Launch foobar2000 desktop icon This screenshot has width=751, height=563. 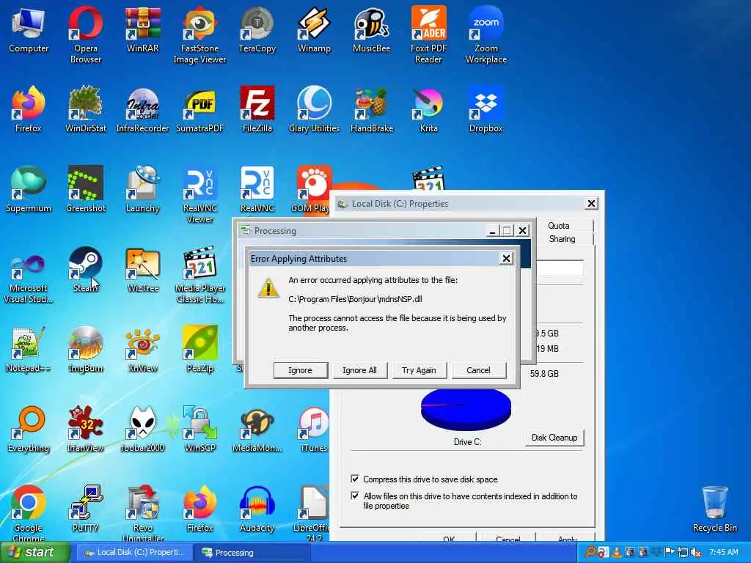(x=143, y=429)
